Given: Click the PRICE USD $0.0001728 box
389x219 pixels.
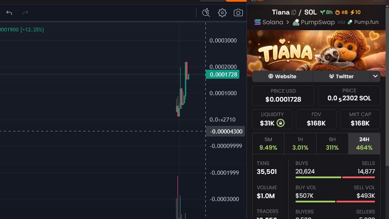Looking at the screenshot, I should [x=283, y=96].
